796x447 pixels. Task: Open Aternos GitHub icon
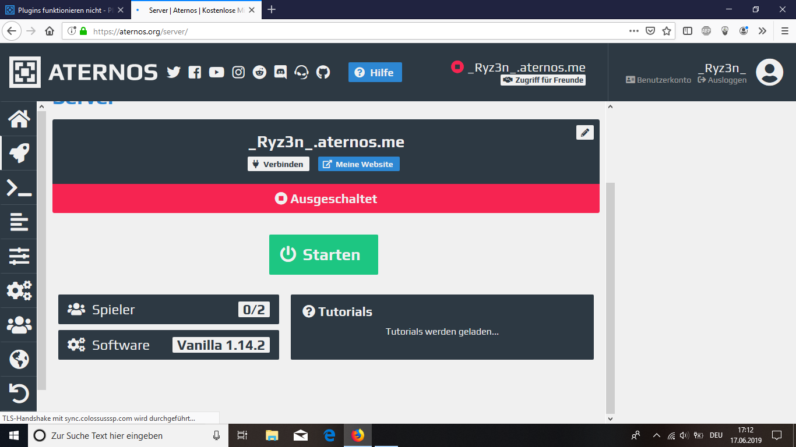(323, 72)
